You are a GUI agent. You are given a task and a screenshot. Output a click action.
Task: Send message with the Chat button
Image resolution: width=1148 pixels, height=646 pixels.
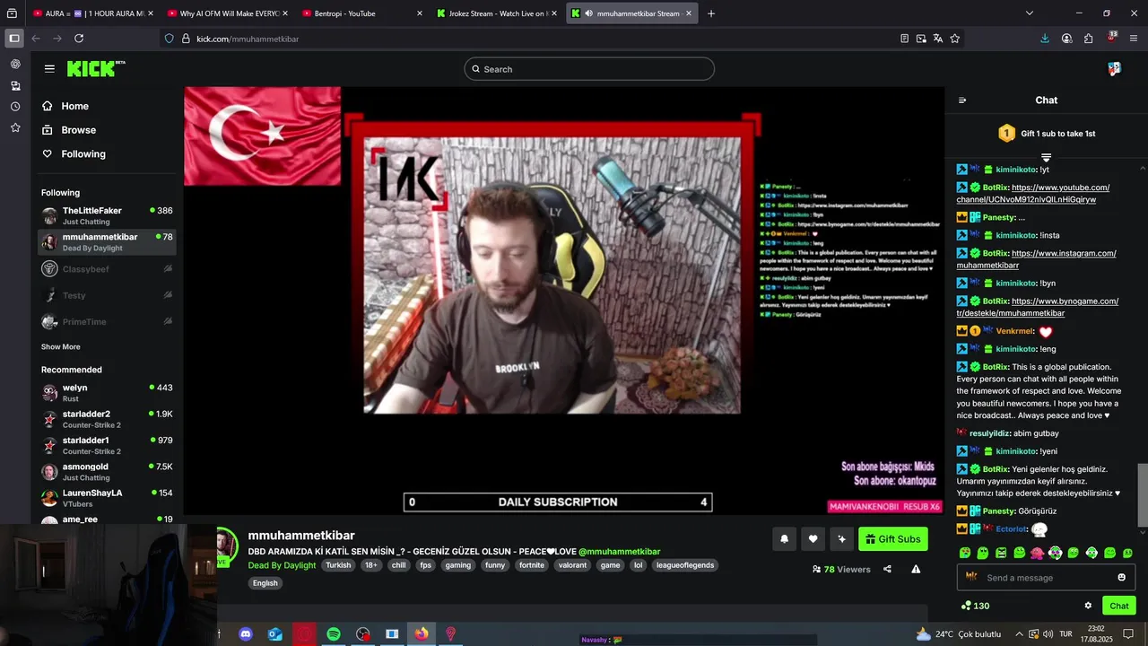[1118, 606]
